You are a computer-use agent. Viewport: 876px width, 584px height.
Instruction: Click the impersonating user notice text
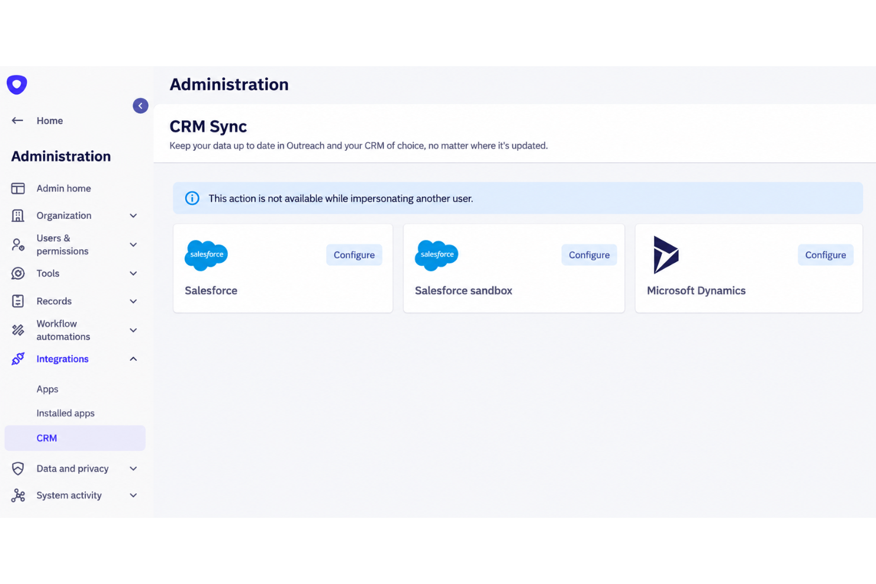[x=340, y=198]
